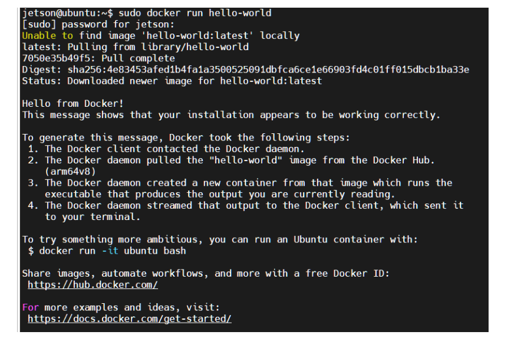Open the docs.docker.com get-started link
The height and width of the screenshot is (338, 521).
(129, 319)
